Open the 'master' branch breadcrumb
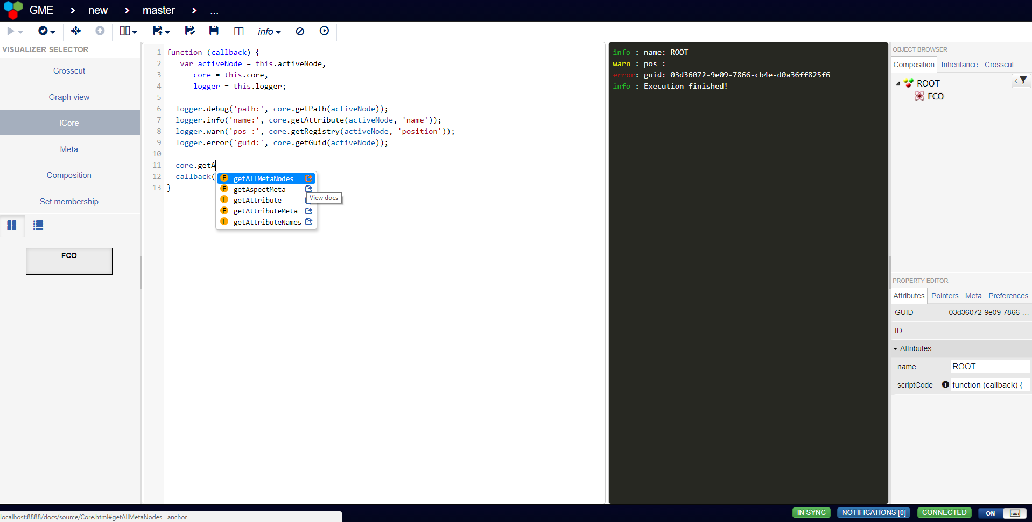This screenshot has height=522, width=1032. click(159, 10)
